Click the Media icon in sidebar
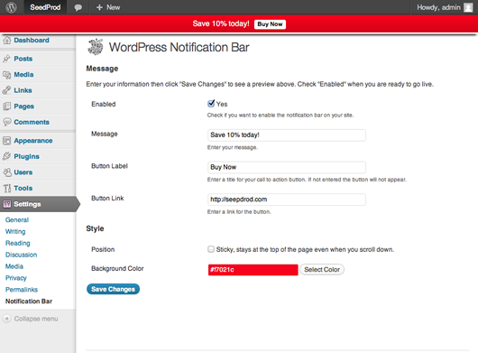The height and width of the screenshot is (353, 478). [6, 74]
